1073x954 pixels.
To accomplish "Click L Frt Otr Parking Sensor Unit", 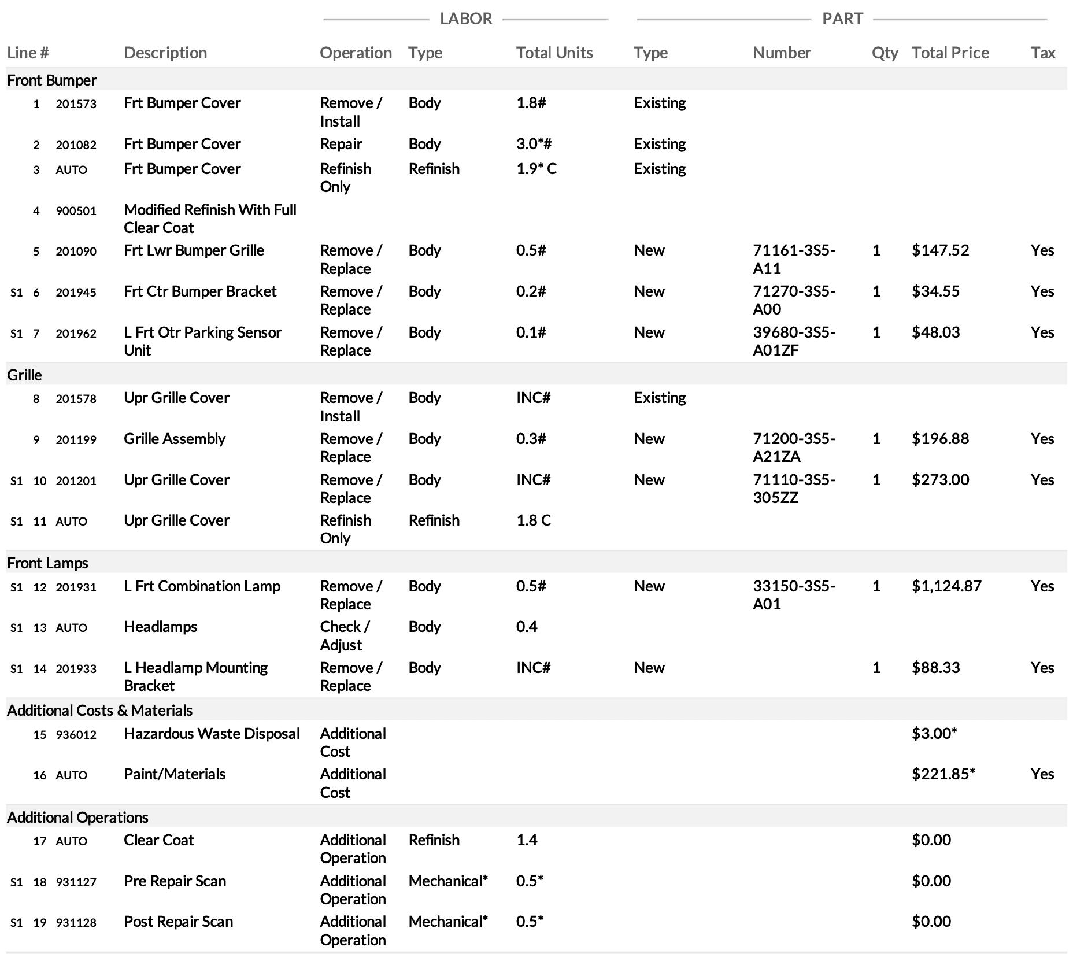I will coord(202,341).
